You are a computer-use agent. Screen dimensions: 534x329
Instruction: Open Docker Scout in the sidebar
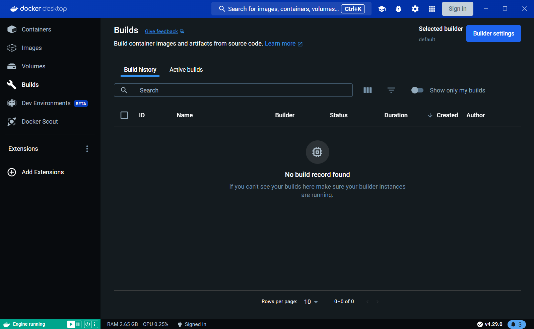[40, 122]
